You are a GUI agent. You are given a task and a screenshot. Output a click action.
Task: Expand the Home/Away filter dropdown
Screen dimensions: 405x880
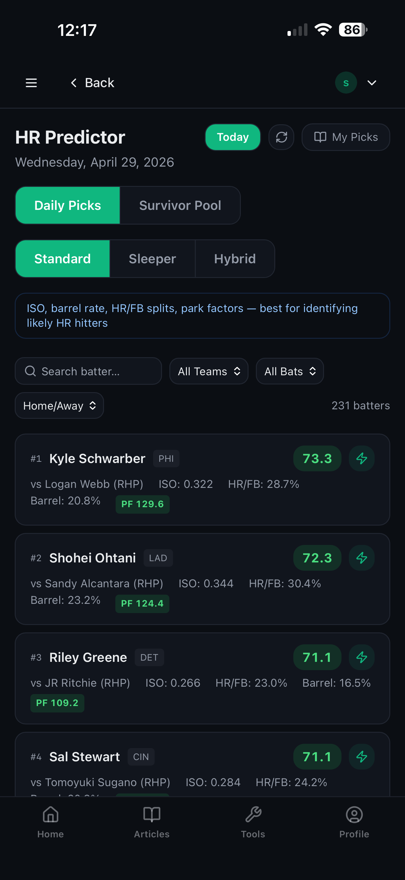pyautogui.click(x=60, y=406)
